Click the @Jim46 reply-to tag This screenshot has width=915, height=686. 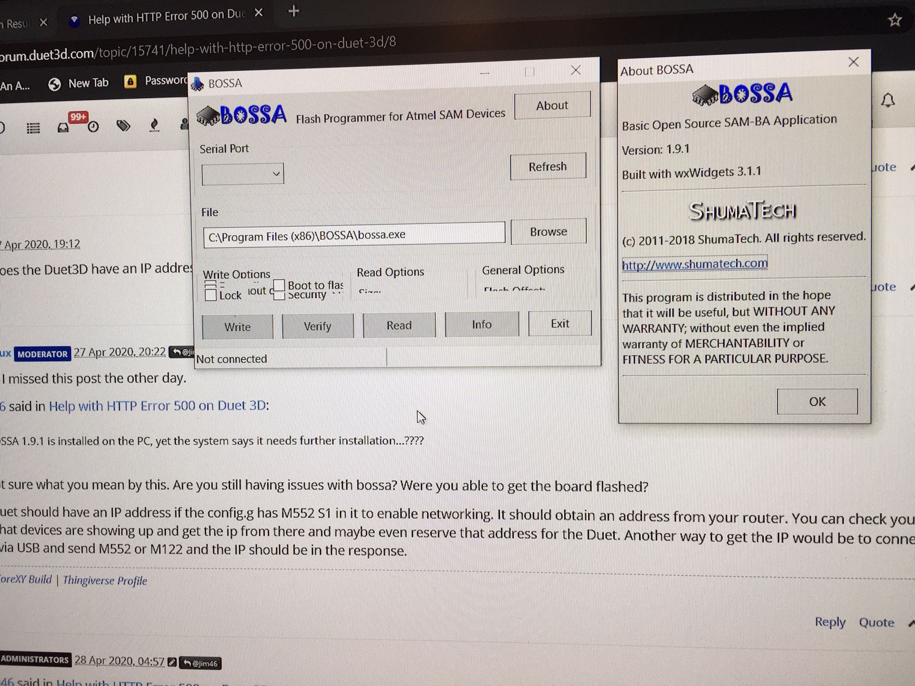[201, 663]
